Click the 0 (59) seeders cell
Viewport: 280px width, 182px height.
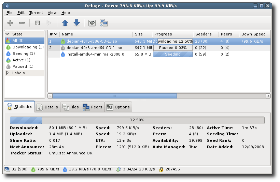[200, 54]
